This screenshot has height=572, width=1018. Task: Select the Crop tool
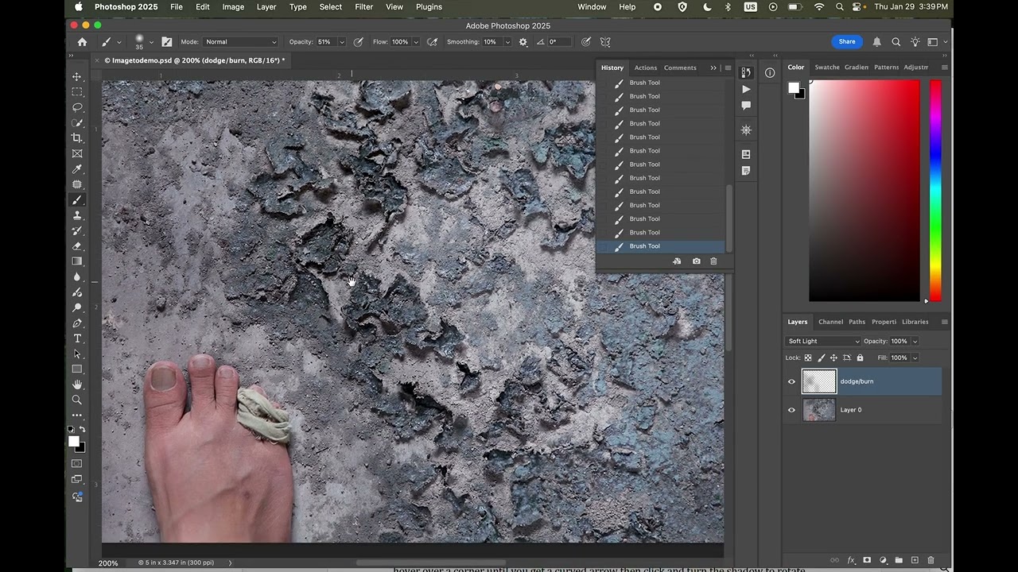click(x=77, y=138)
